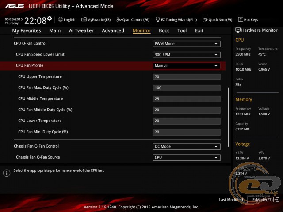
Task: Open the Exit tab
Action: tap(199, 30)
